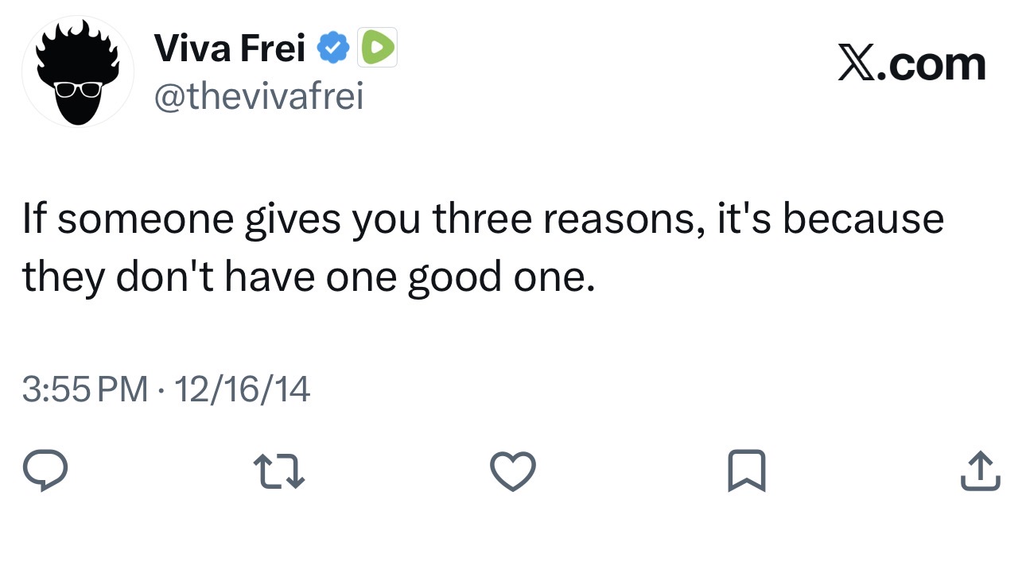Viewport: 1026px width, 577px height.
Task: Click the 12/16/14 date
Action: tap(241, 389)
